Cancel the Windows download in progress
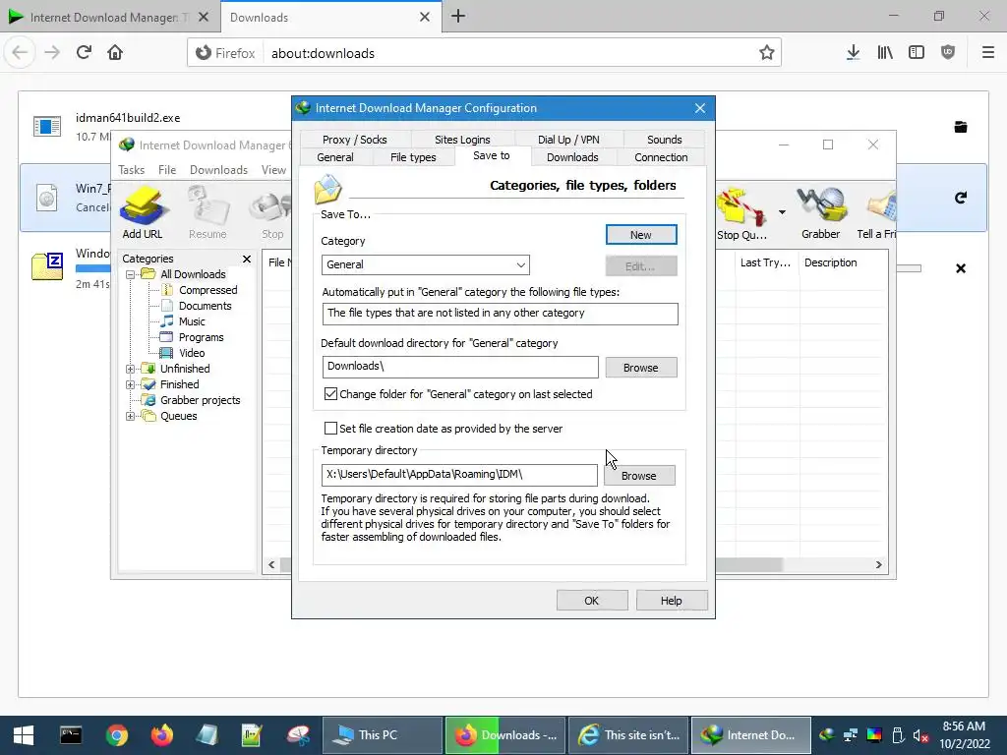The width and height of the screenshot is (1007, 755). point(961,268)
